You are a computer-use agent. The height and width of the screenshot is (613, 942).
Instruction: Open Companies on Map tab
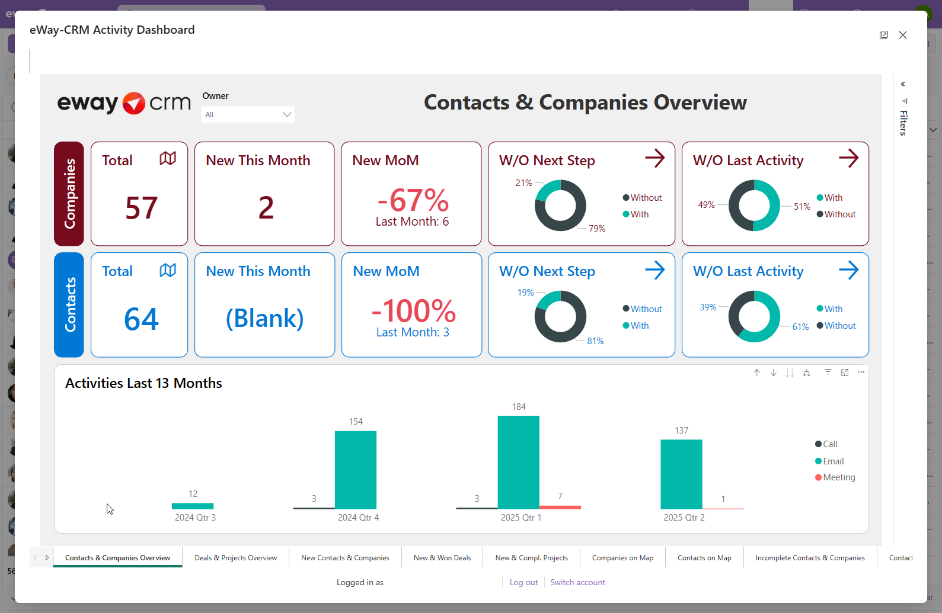click(622, 558)
